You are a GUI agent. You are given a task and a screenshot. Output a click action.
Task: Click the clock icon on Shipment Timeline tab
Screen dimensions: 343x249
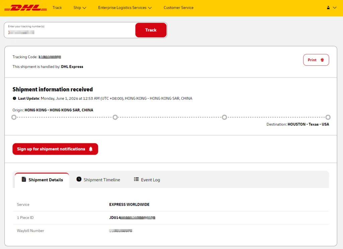click(79, 179)
